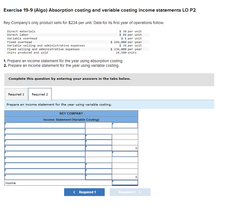Open the third-row label dropdown of the statement
Viewport: 232px width, 213px height.
(x=45, y=137)
